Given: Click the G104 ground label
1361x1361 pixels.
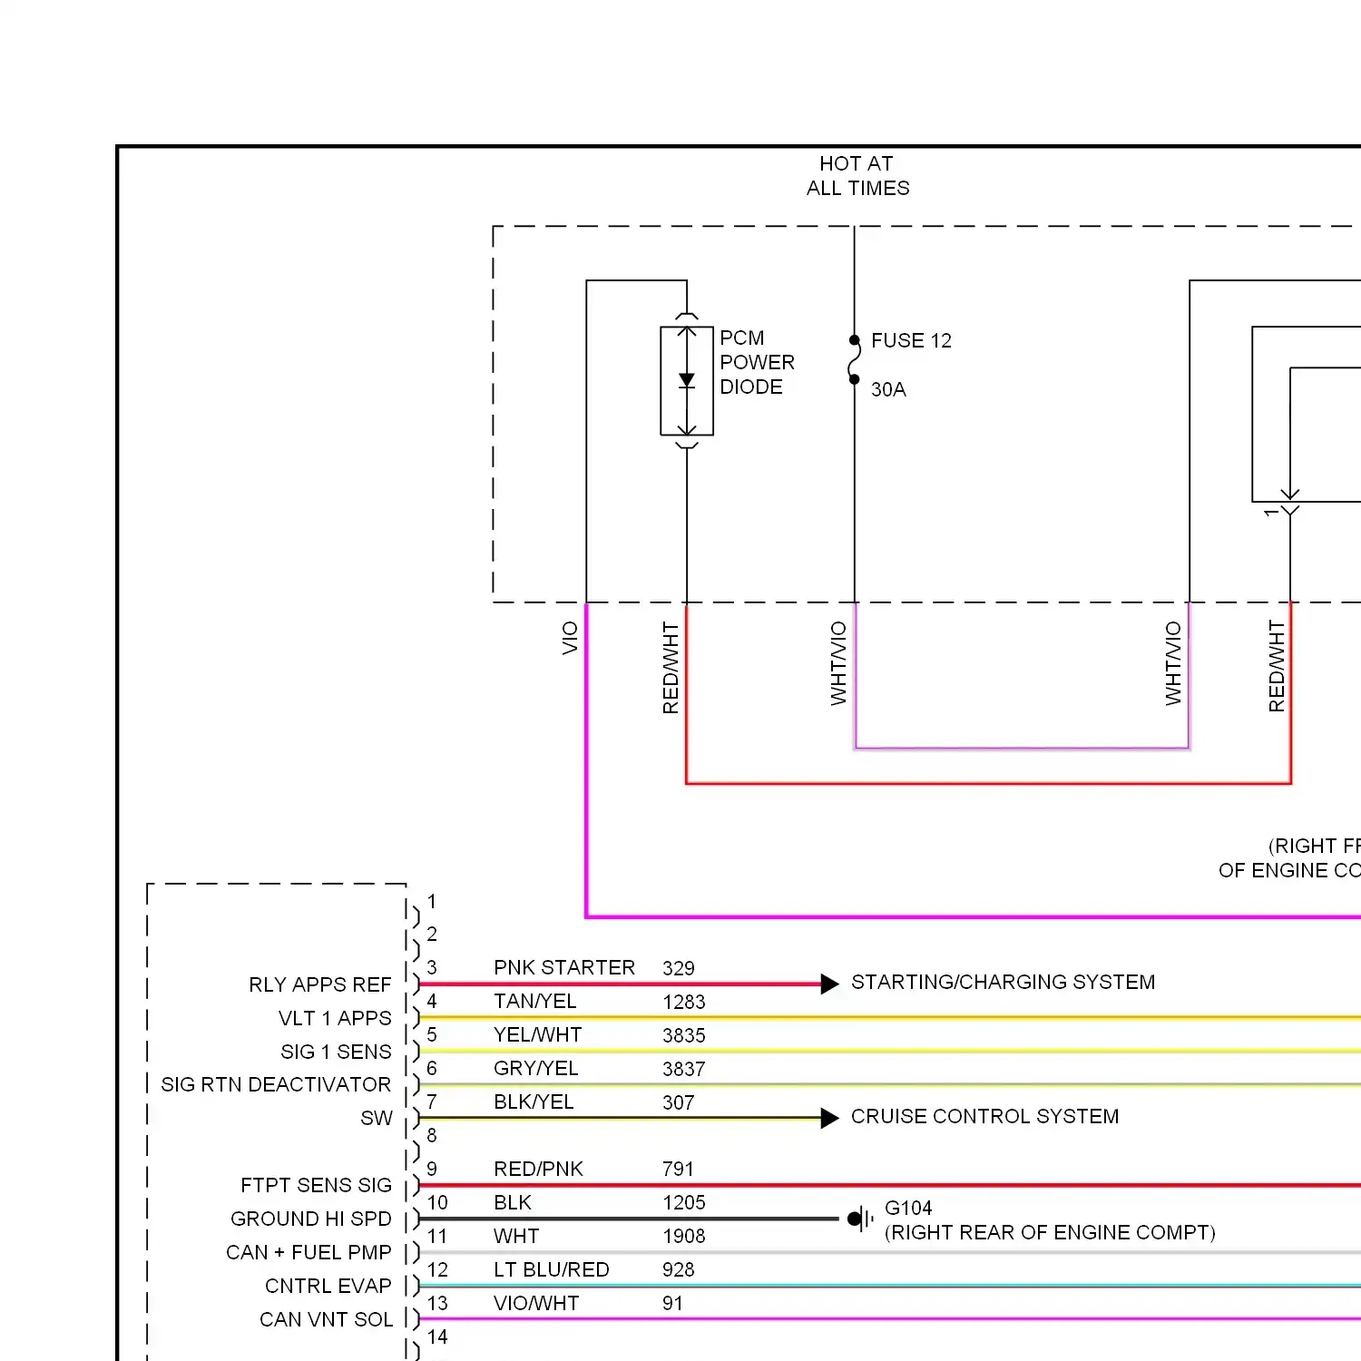Looking at the screenshot, I should [x=908, y=1208].
